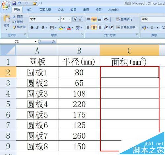Viewport: 165px width, 155px height.
Task: Copy selection with 复制
Action: pos(18,22)
